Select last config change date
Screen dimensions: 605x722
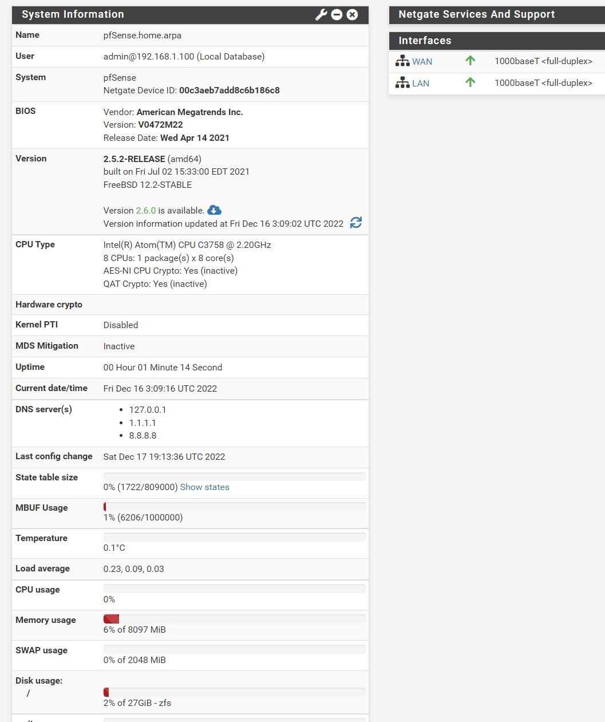coord(164,457)
